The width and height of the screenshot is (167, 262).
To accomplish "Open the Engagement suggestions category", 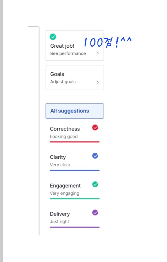I will (x=65, y=186).
